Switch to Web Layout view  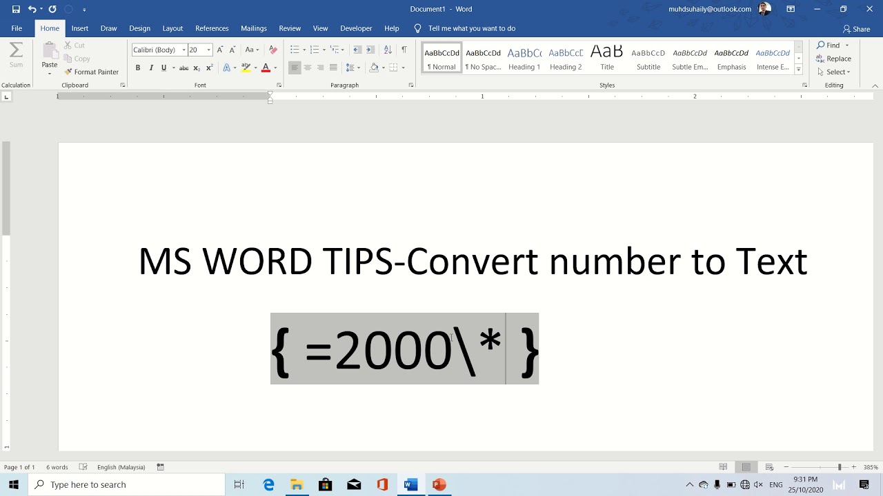pos(769,467)
